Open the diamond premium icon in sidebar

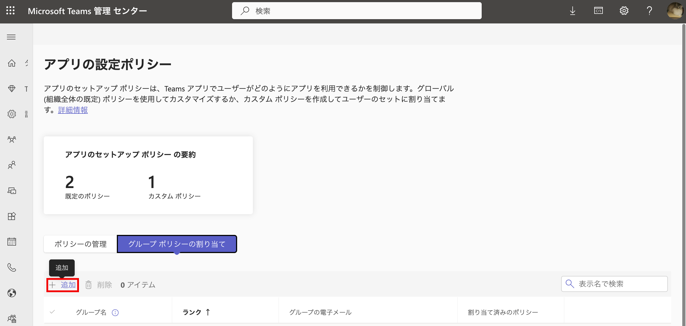coord(12,88)
